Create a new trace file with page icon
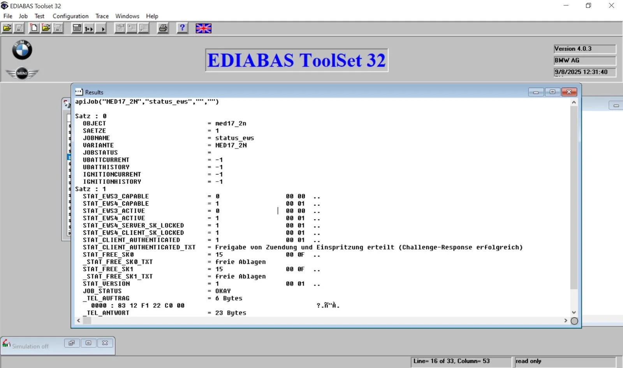The height and width of the screenshot is (368, 623). 34,28
